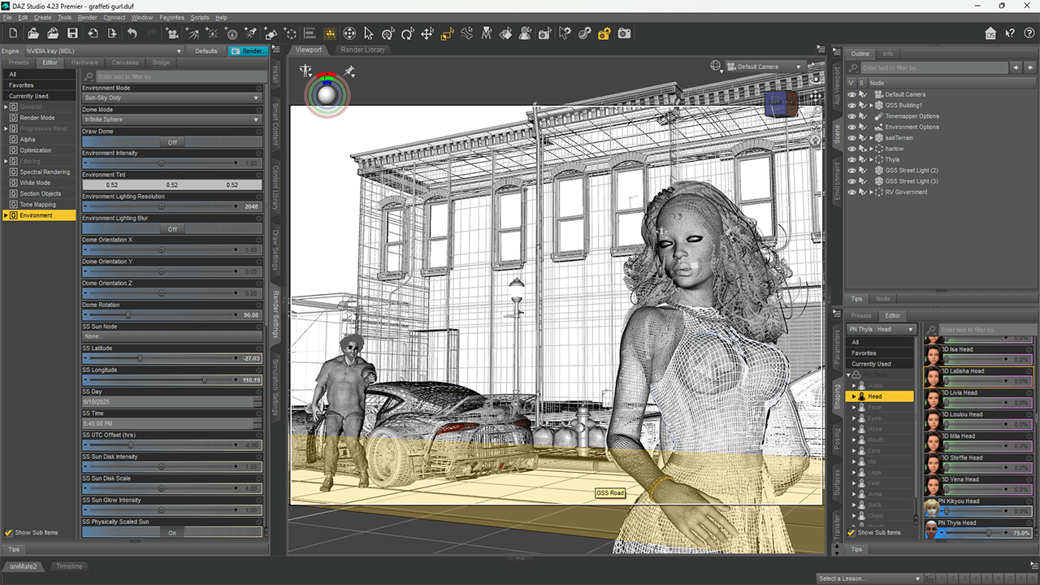Select the Tone Mapping category
The height and width of the screenshot is (585, 1040).
(38, 205)
